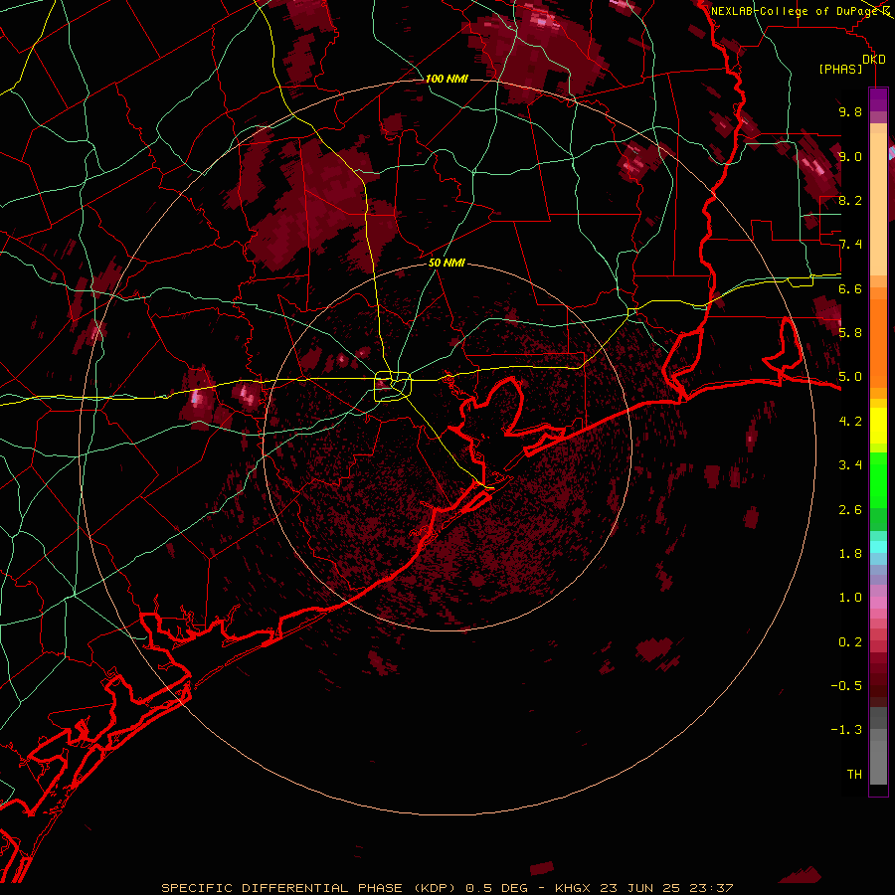Click the 4.2 scale value
895x895 pixels.
[x=850, y=422]
